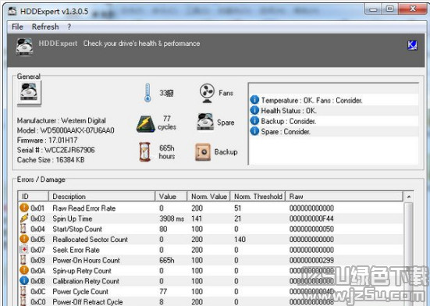This screenshot has width=430, height=306.
Task: Click info icon beside Spare : Consider
Action: pyautogui.click(x=254, y=131)
